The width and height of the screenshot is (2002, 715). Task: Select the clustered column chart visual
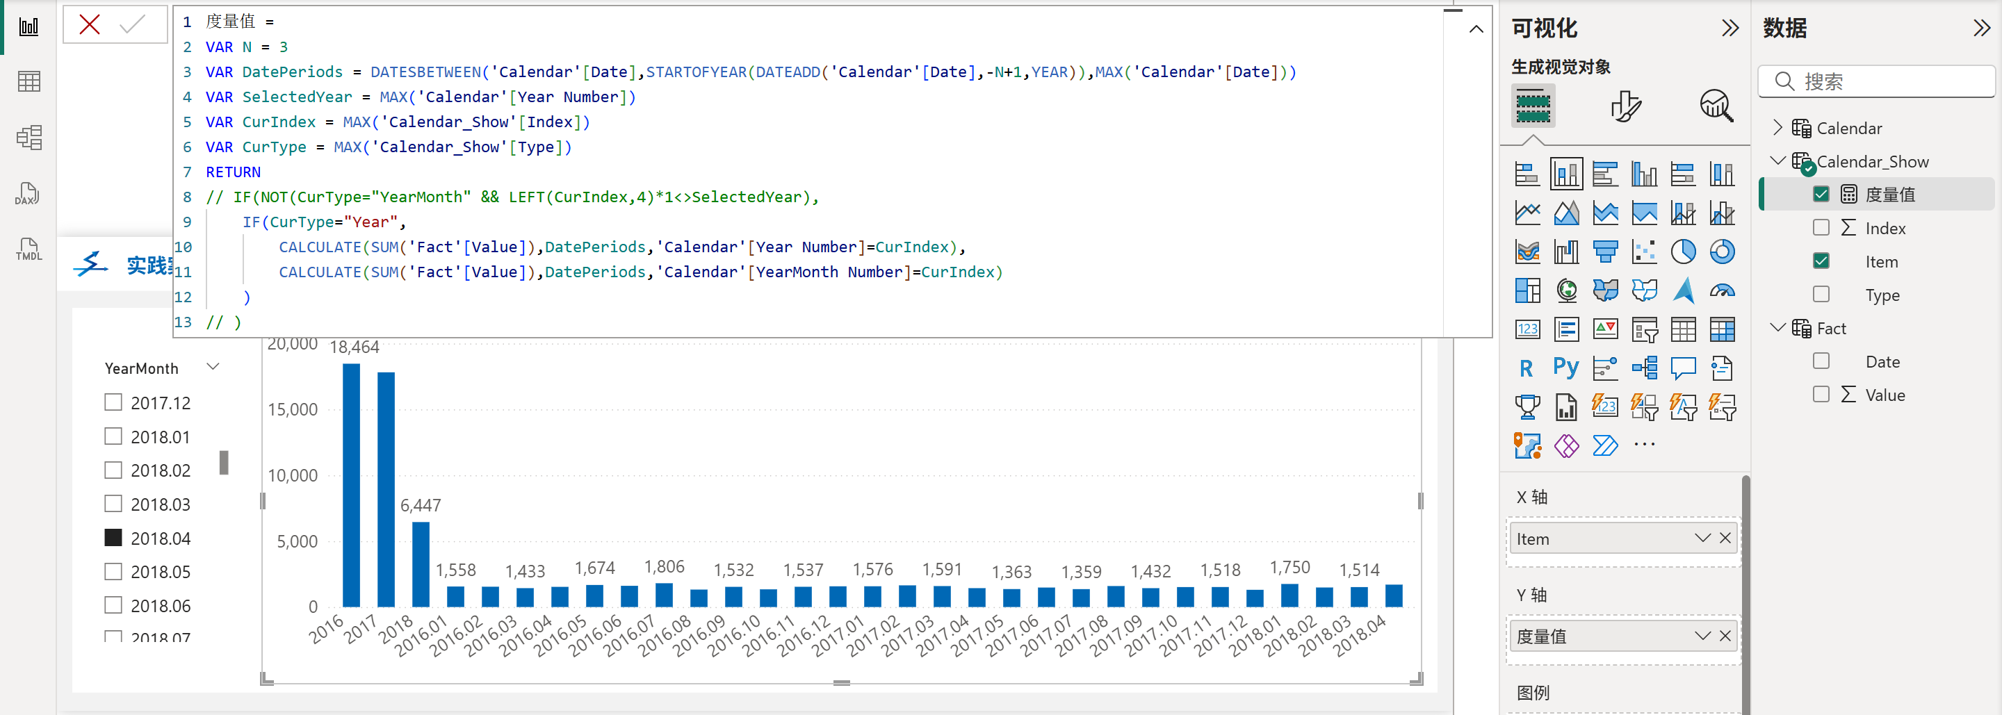(x=1644, y=174)
